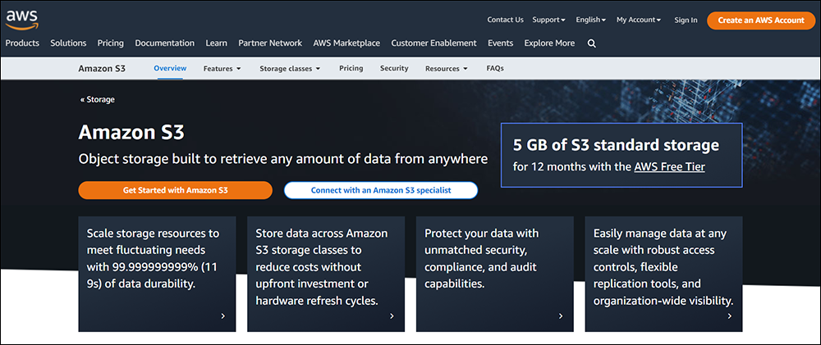
Task: Click '5 GB of S3 standard storage' heading
Action: pyautogui.click(x=617, y=145)
